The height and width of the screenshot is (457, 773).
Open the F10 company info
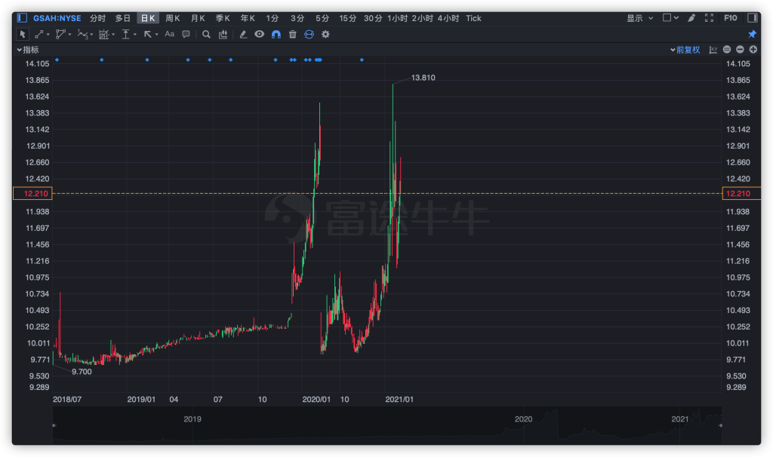click(731, 17)
